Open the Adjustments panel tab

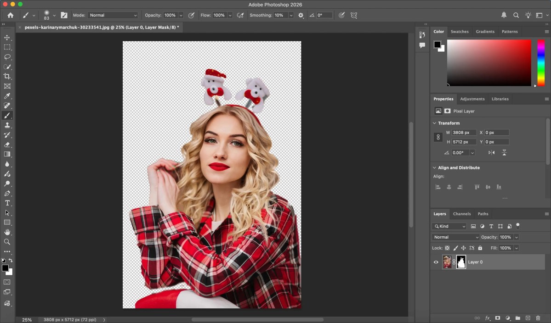(x=472, y=99)
